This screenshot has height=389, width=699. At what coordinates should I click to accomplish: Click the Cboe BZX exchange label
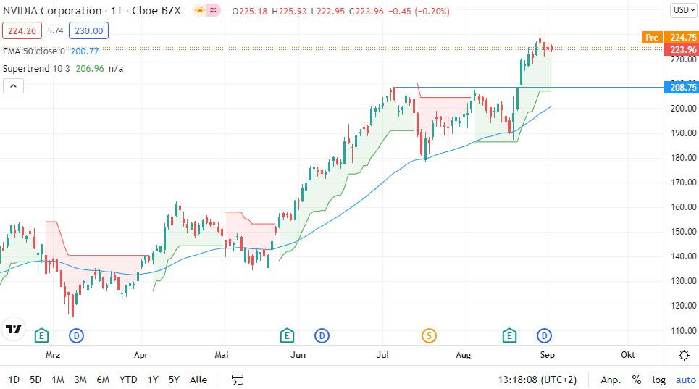(x=156, y=11)
